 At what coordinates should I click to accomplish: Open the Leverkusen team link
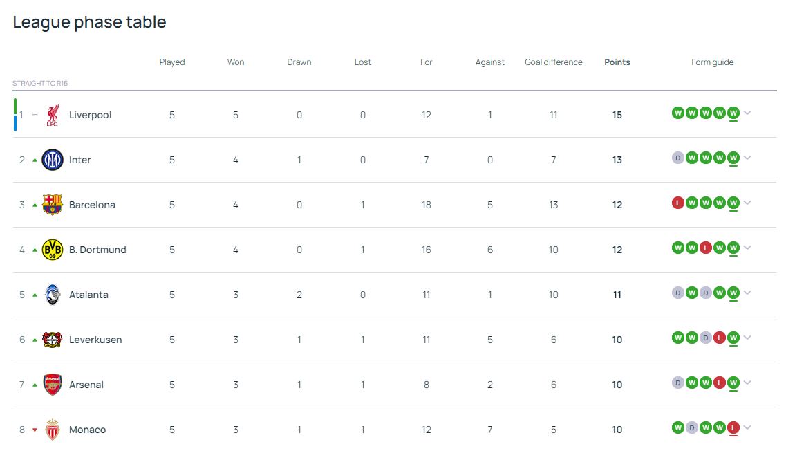tap(95, 340)
